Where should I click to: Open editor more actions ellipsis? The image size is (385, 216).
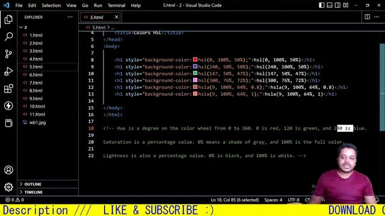click(x=377, y=17)
